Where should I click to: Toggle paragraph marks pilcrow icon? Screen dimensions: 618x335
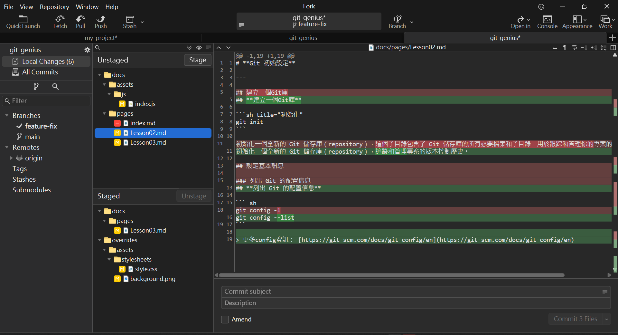pyautogui.click(x=565, y=48)
